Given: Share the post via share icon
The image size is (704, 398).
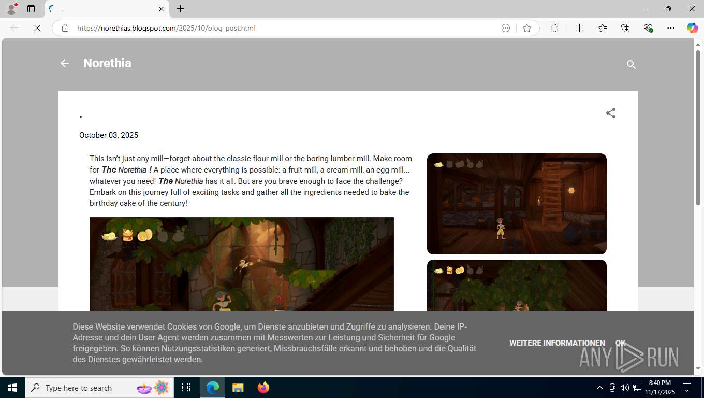Looking at the screenshot, I should tap(611, 113).
